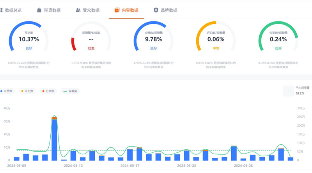Screen dimensions: 312x173
Task: Click the yellow 评论数/观看量 0.06% gauge
Action: (216, 39)
